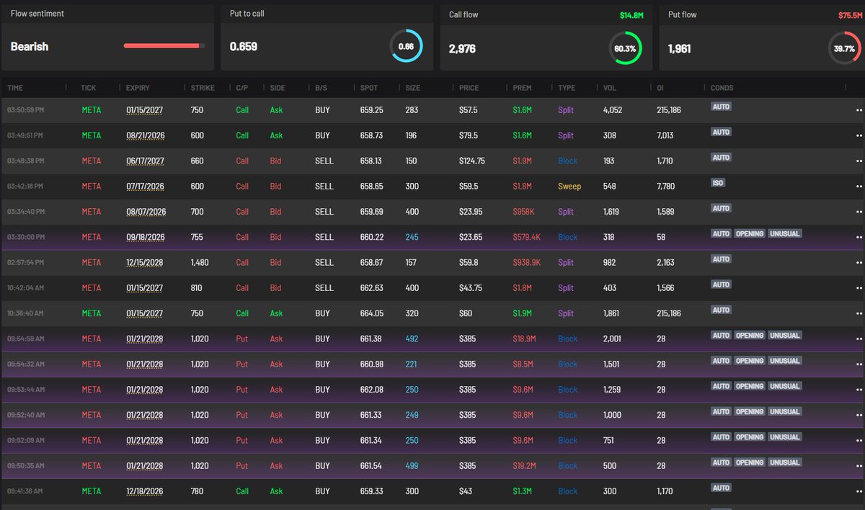Open row menu dots for 02:57:54 PM trade
Image resolution: width=865 pixels, height=510 pixels.
pyautogui.click(x=859, y=263)
